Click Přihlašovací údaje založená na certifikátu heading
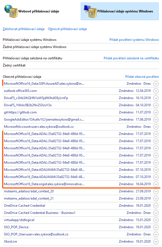 pyautogui.click(x=33, y=58)
